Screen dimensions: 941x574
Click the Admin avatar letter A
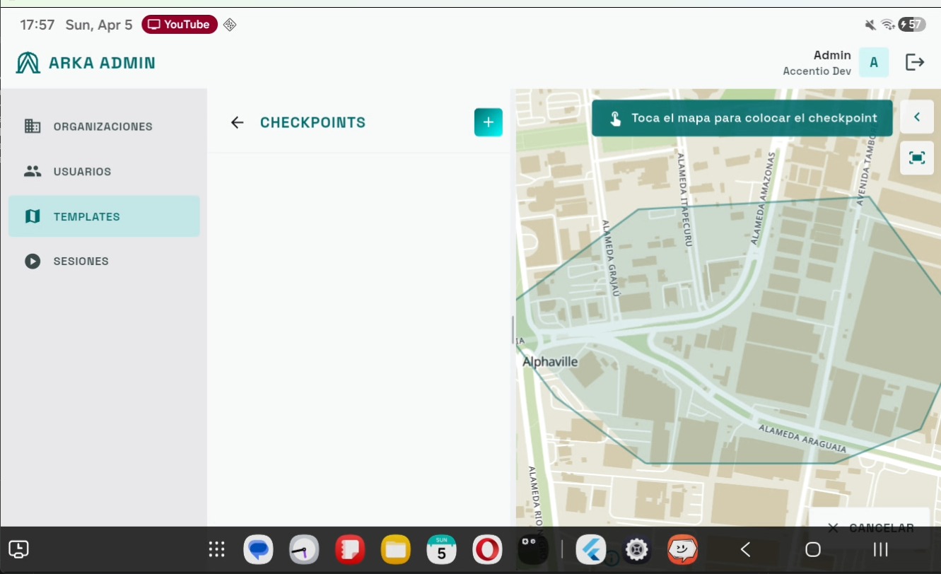tap(873, 62)
